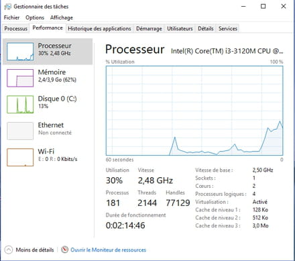Click the 'Processeur' sidebar label
The height and width of the screenshot is (261, 295).
pos(55,46)
